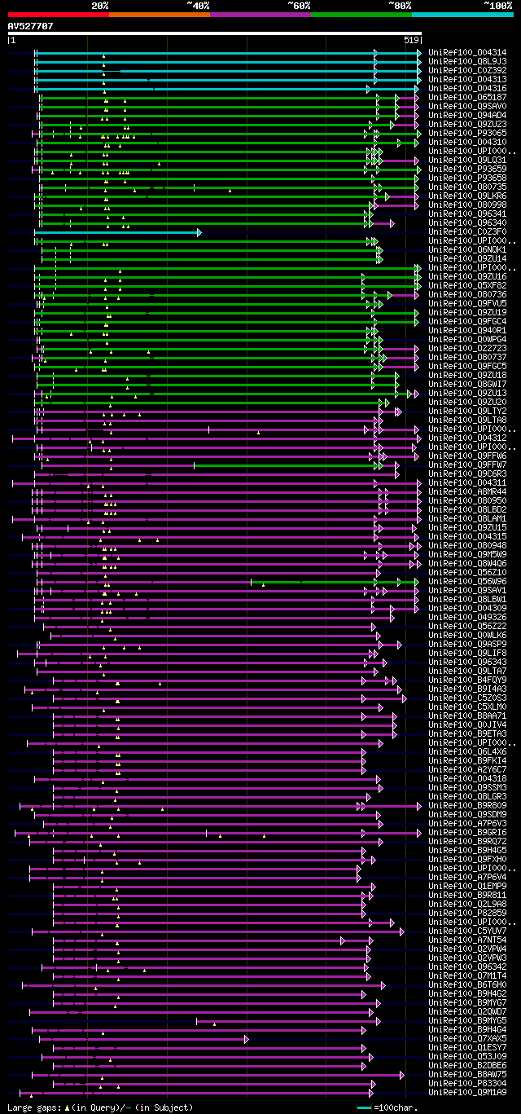Screen dimensions: 521x1114
Task: Select UniRef100_Q5XF82 hit
Action: 467,285
